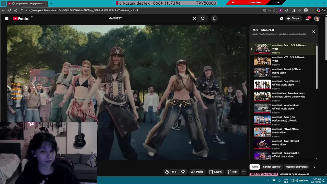Start voice search with microphone
The height and width of the screenshot is (184, 327).
[x=214, y=18]
